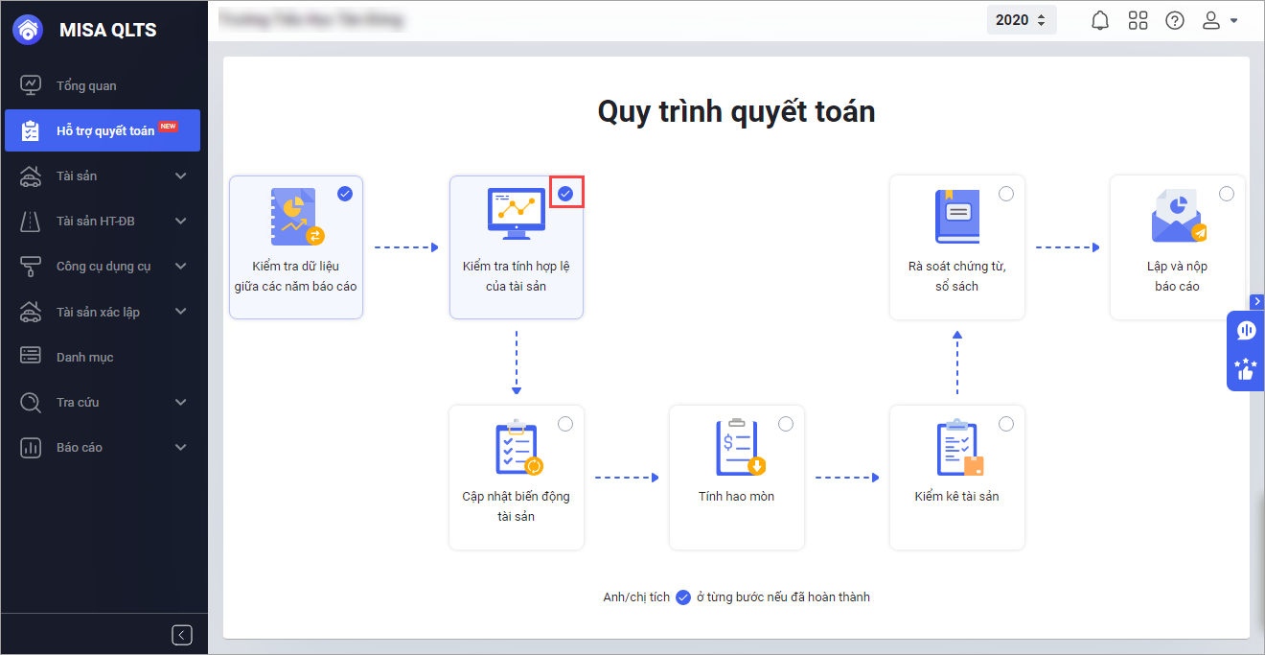Open Rà soát chứng từ, sổ sách step
This screenshot has width=1265, height=655.
click(957, 247)
